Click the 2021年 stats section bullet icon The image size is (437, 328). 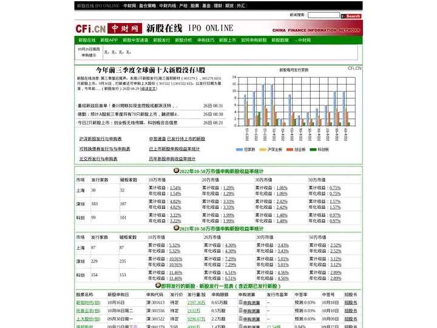point(176,228)
